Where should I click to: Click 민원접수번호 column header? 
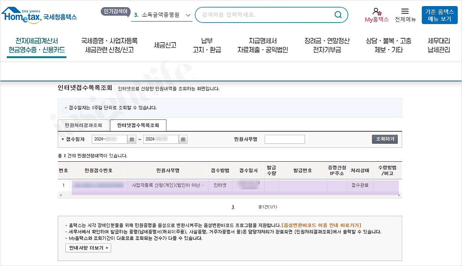(x=99, y=170)
